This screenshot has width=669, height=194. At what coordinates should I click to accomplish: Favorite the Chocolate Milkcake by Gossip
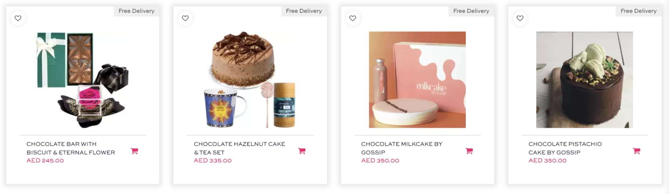point(353,18)
